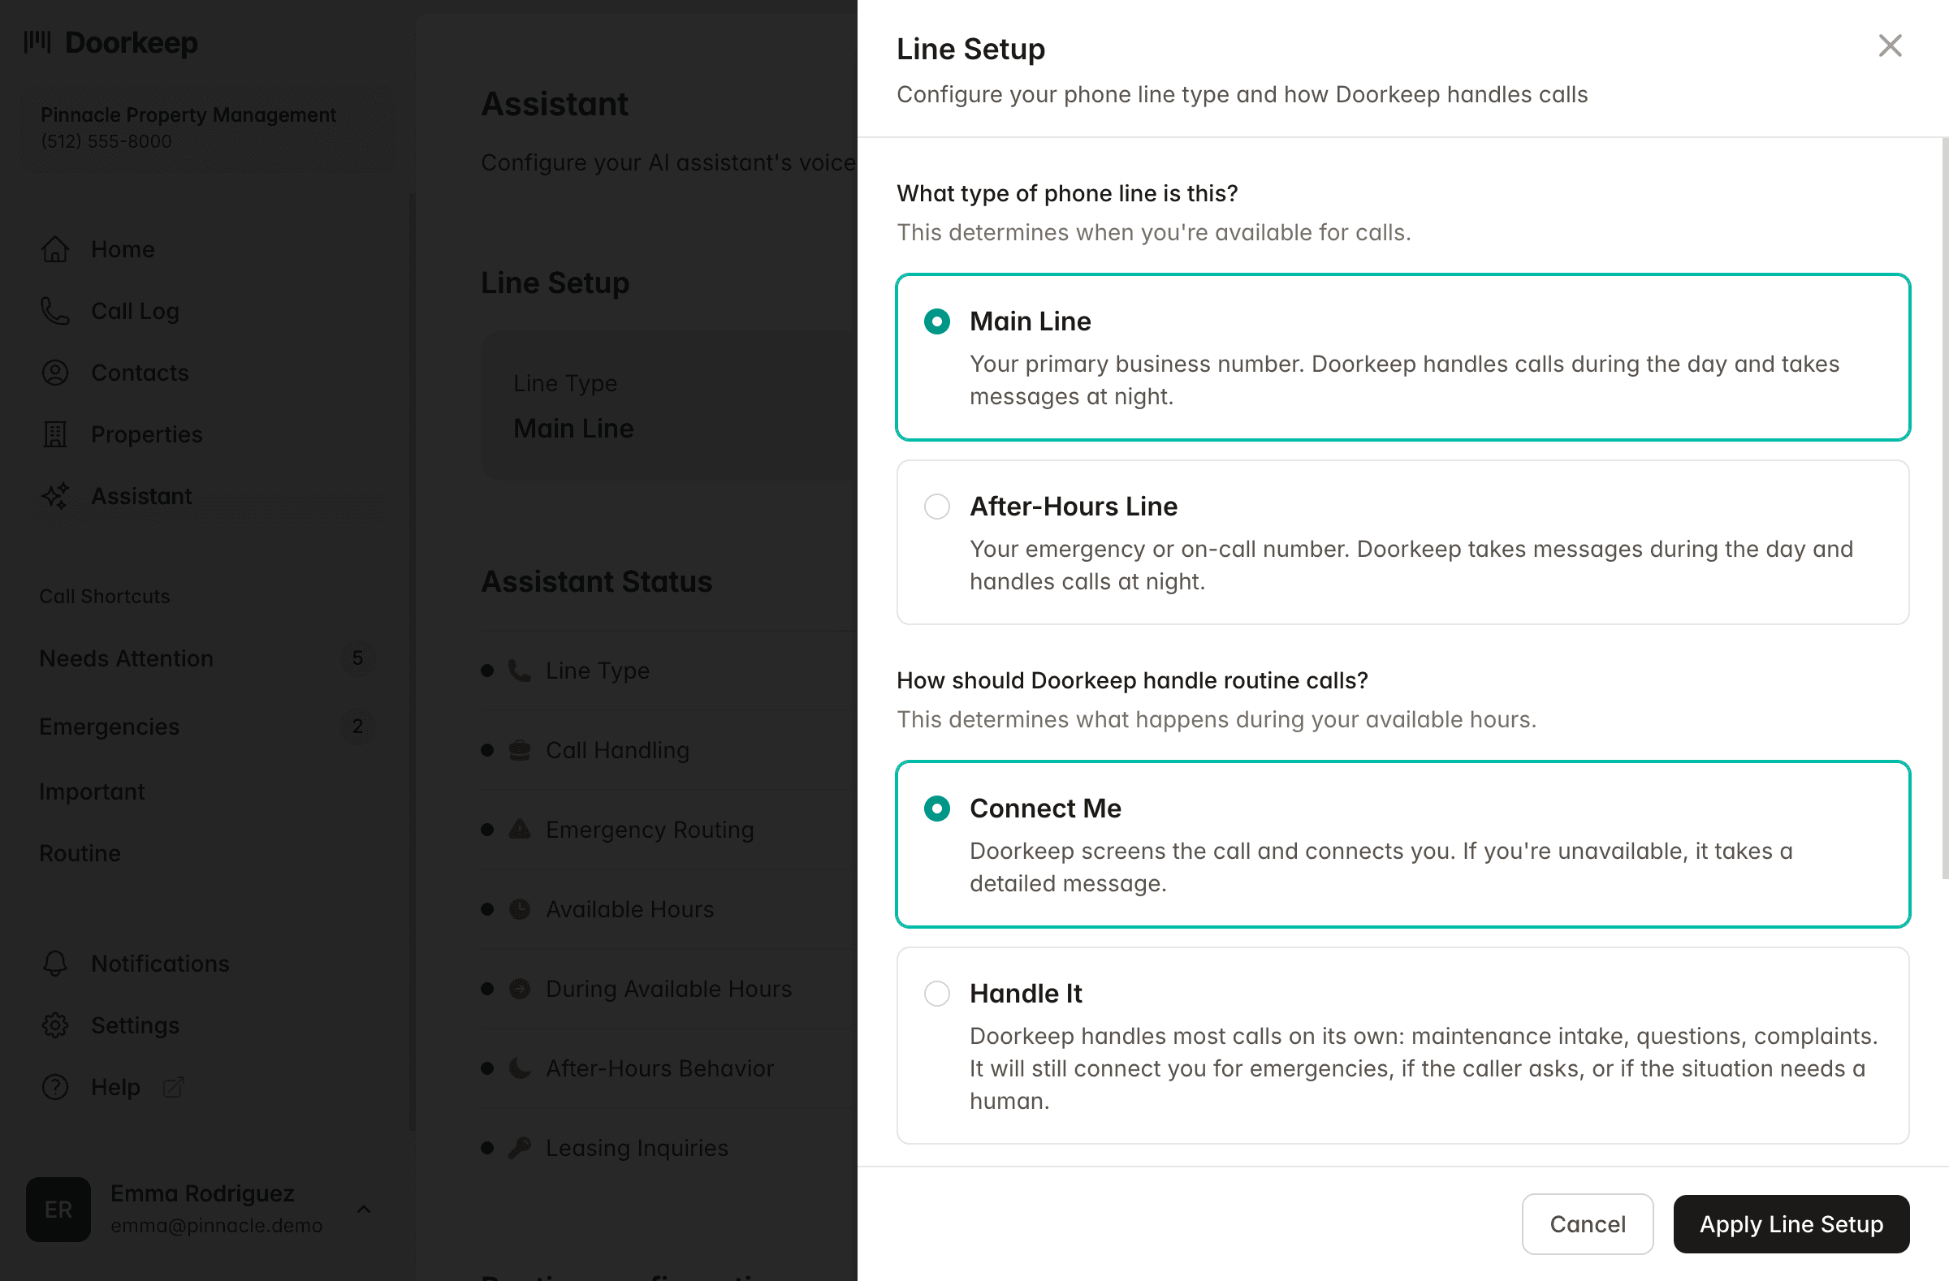Select the Main Line radio button
The height and width of the screenshot is (1281, 1949).
pyautogui.click(x=937, y=321)
